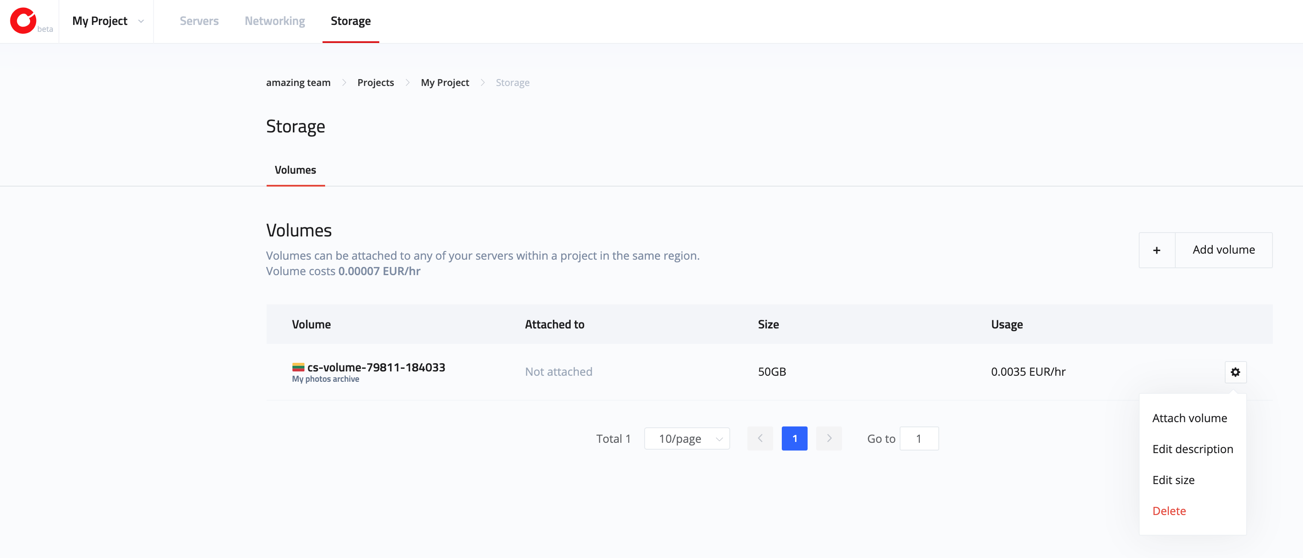Click the + icon next to Add volume
The width and height of the screenshot is (1303, 558).
tap(1157, 250)
